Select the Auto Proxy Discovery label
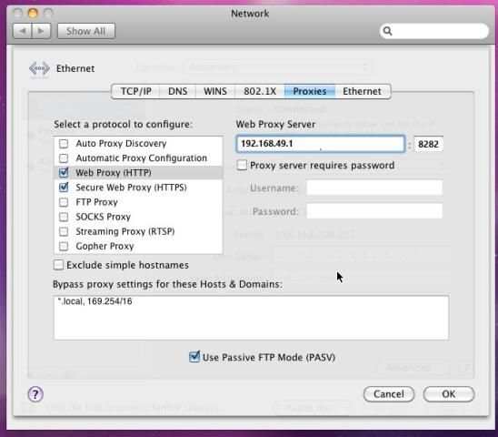Screen dimensions: 498x437 [x=121, y=144]
